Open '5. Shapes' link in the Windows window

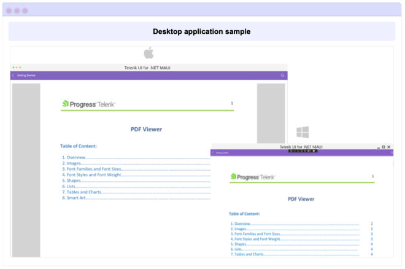click(x=238, y=244)
